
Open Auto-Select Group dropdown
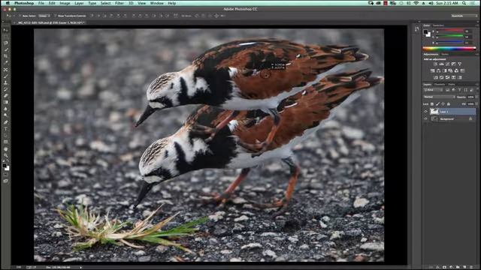pyautogui.click(x=44, y=16)
